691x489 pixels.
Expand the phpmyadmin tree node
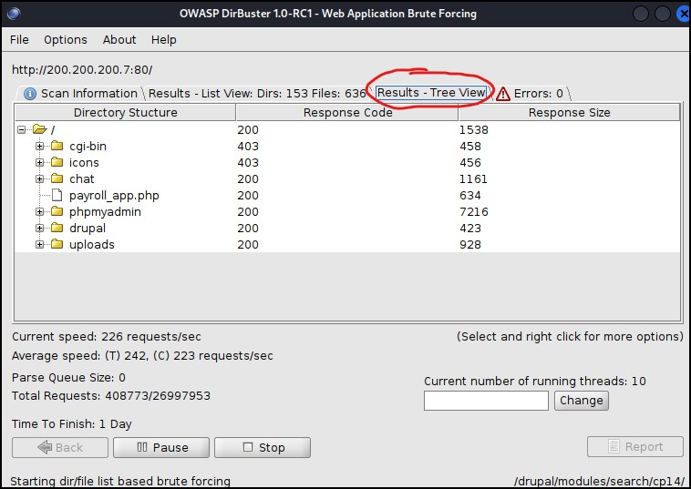39,212
